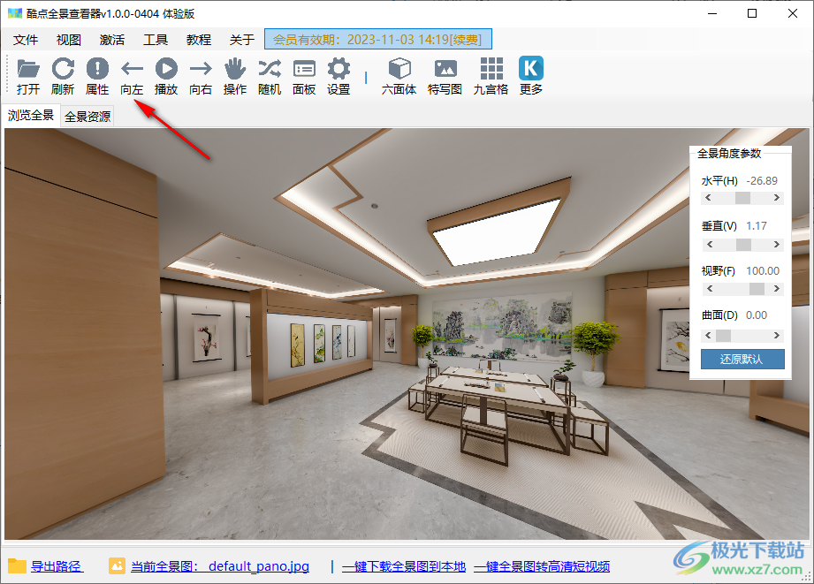Click the panorama view on the landscape mural
Viewport: 814px width, 584px height.
[x=501, y=327]
